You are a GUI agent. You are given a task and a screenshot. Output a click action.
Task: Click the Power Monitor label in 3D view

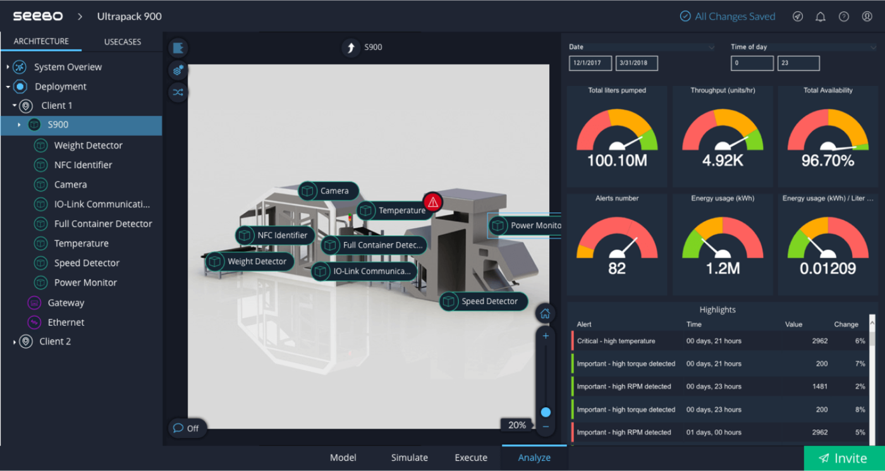click(x=525, y=226)
